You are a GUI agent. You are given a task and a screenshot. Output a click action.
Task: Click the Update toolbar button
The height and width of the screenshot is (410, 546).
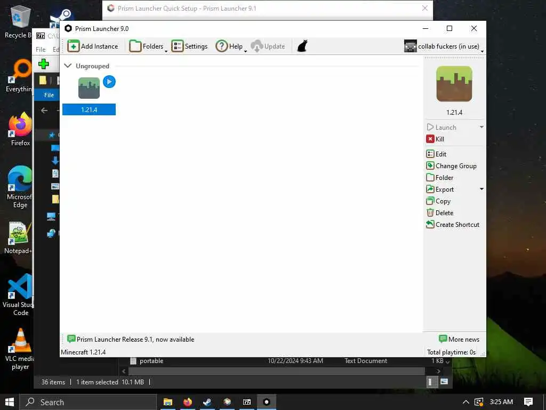[268, 46]
